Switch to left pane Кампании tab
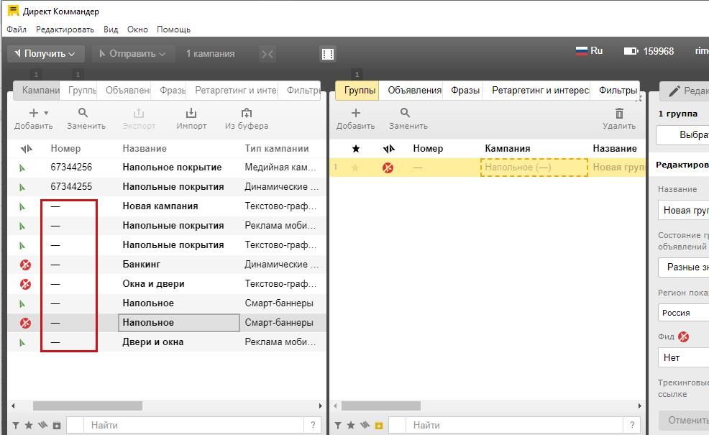 pyautogui.click(x=37, y=90)
